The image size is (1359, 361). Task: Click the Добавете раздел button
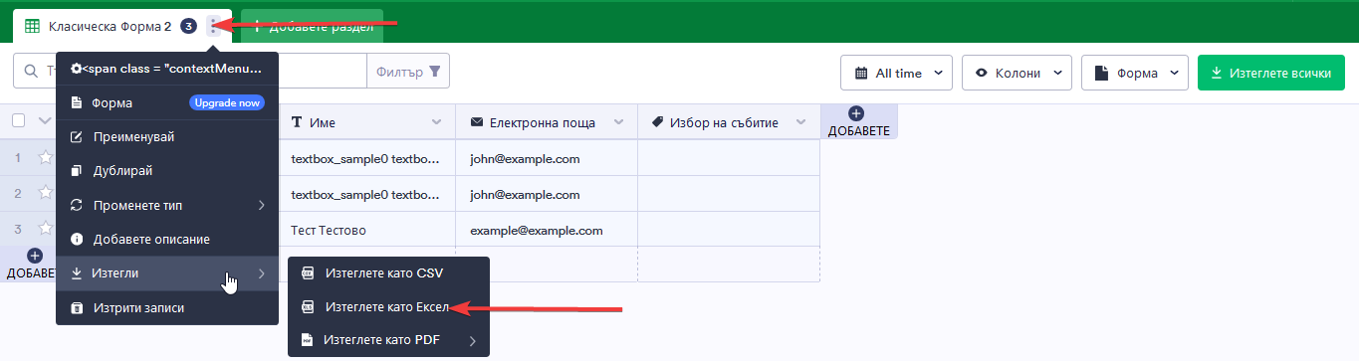click(x=312, y=26)
